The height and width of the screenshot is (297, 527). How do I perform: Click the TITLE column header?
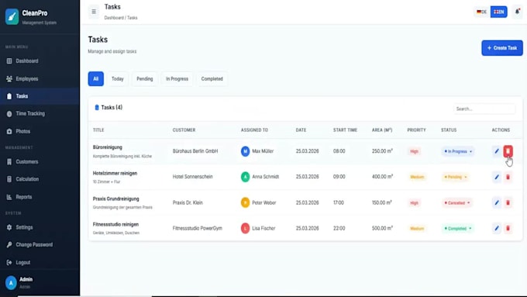point(98,130)
